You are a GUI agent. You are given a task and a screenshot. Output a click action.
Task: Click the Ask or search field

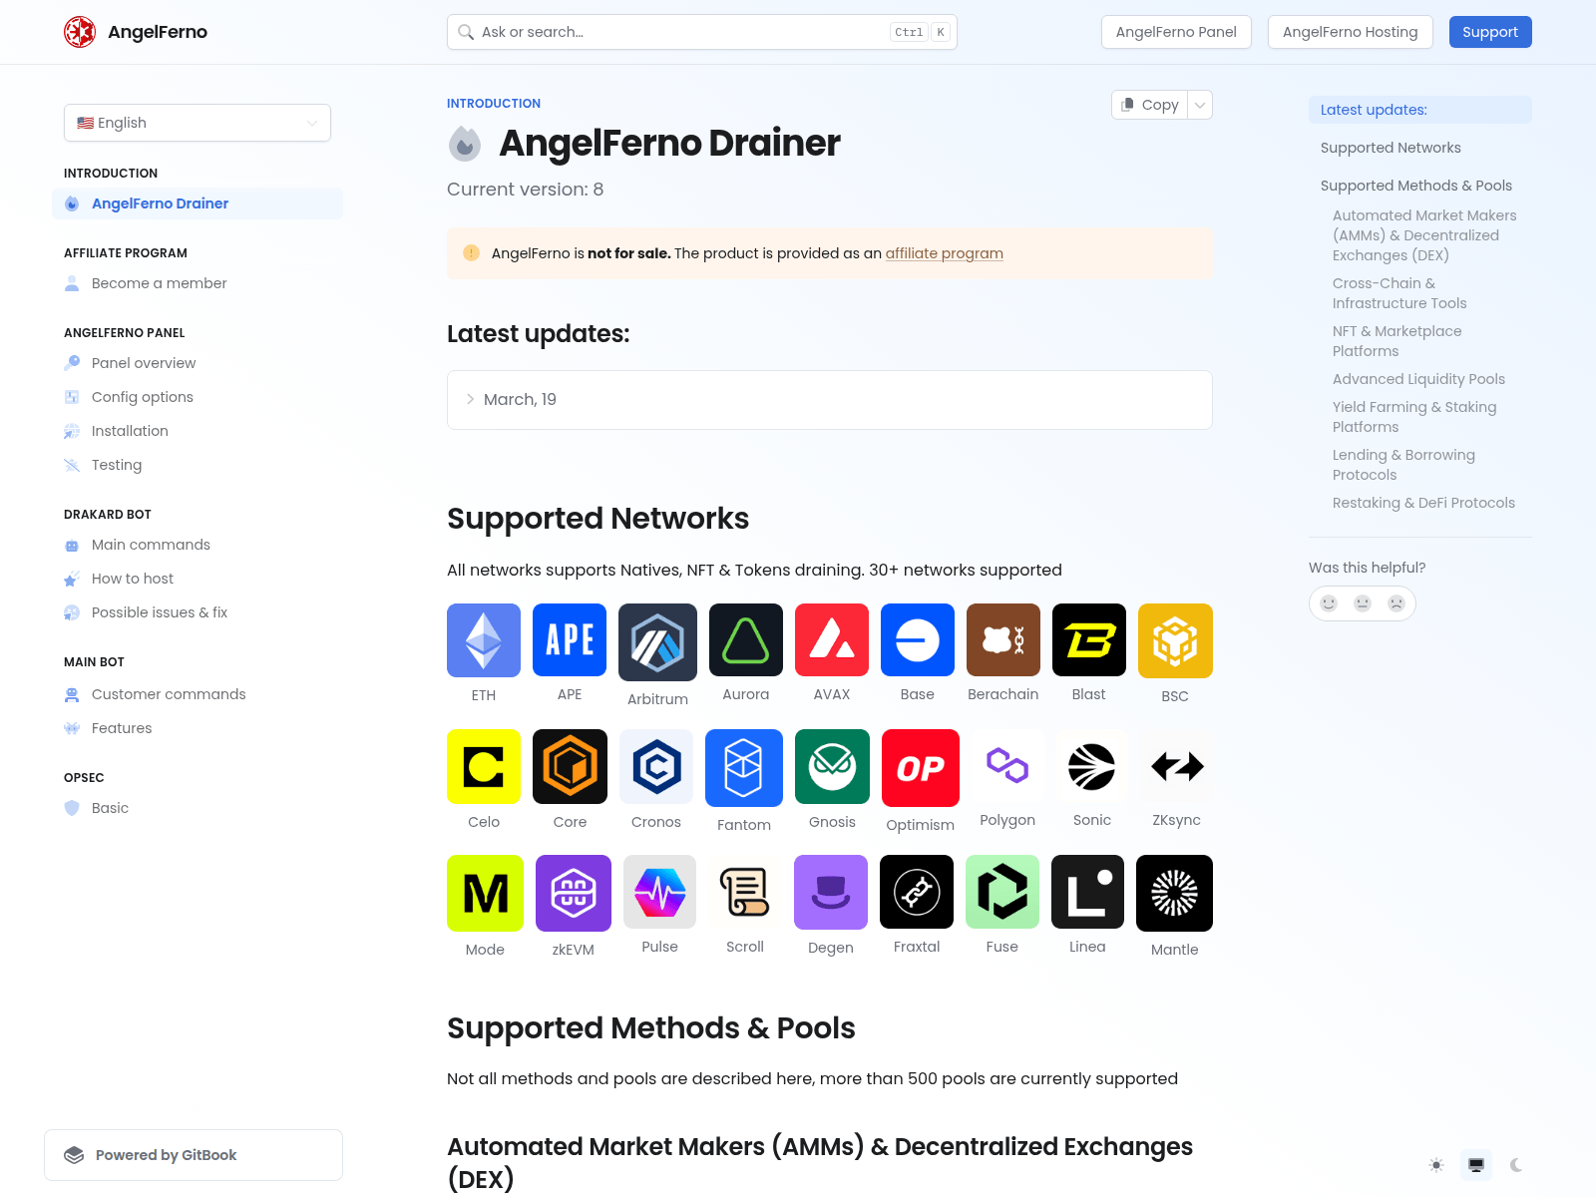click(x=702, y=32)
